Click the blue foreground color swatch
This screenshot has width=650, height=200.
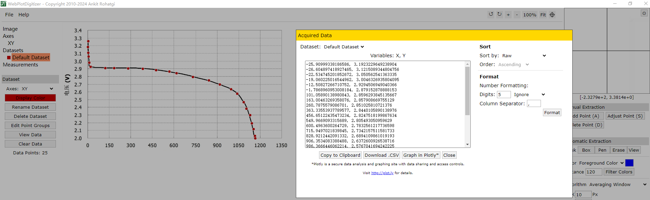(x=629, y=163)
